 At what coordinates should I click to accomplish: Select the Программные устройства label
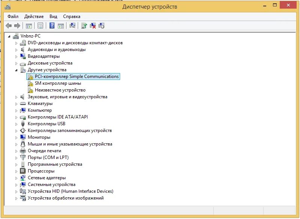click(55, 164)
